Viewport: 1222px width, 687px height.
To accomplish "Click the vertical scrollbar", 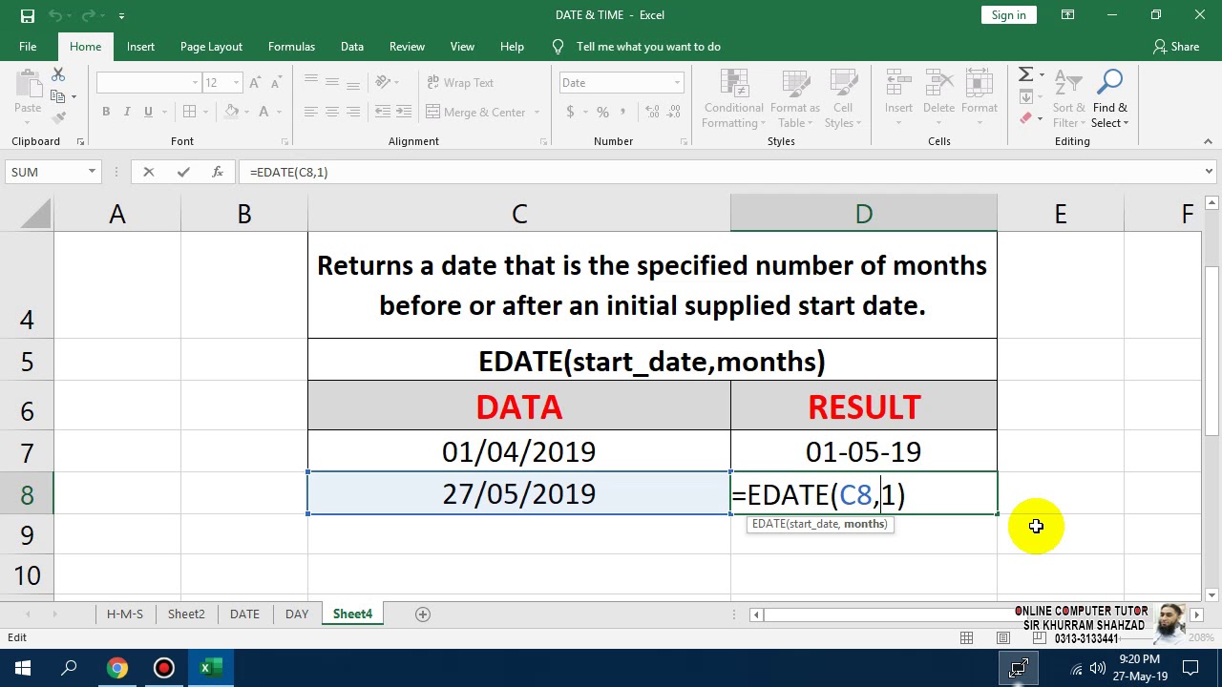I will tap(1211, 351).
